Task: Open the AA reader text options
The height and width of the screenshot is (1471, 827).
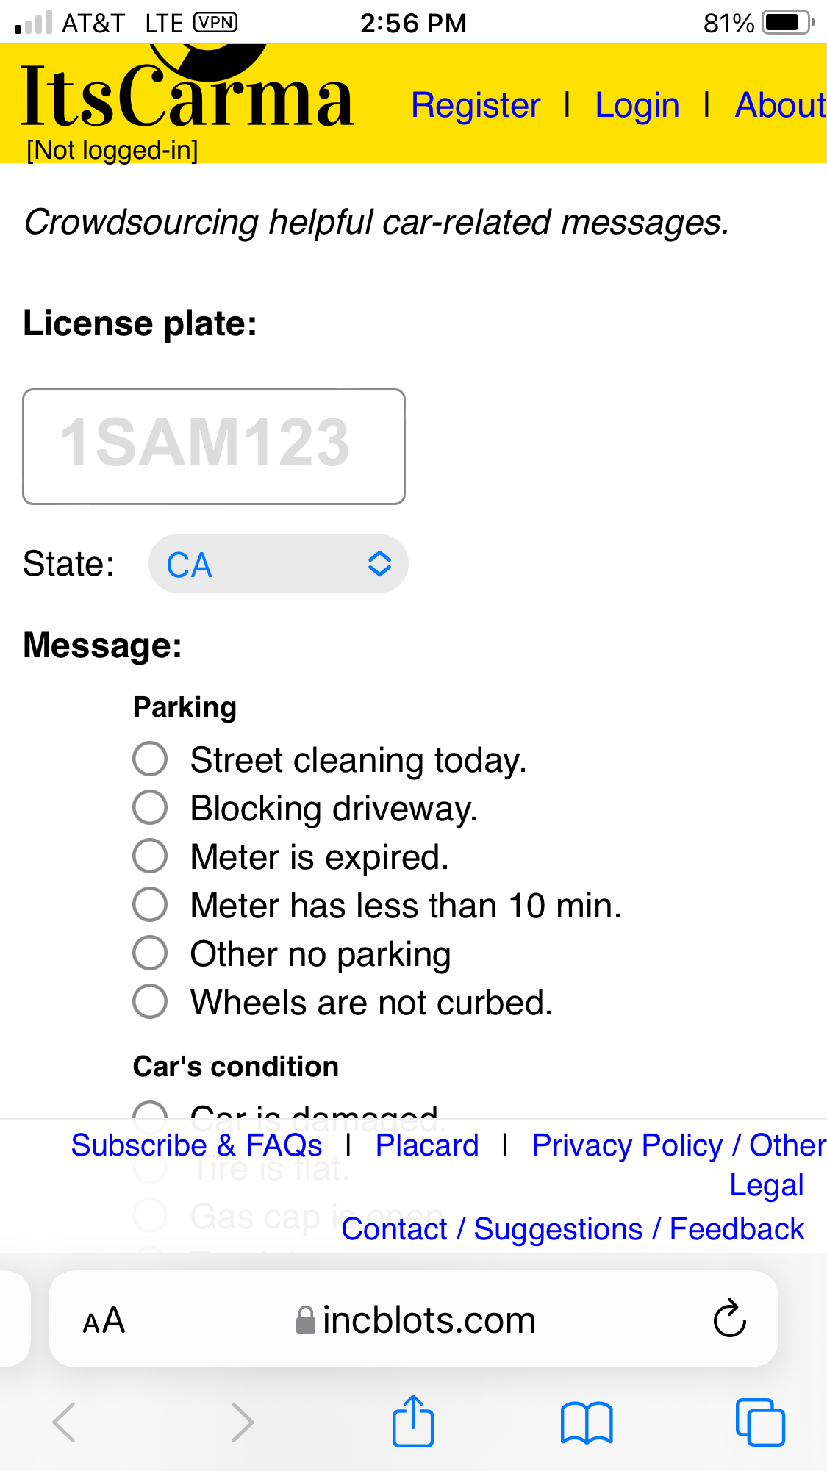Action: 104,1320
